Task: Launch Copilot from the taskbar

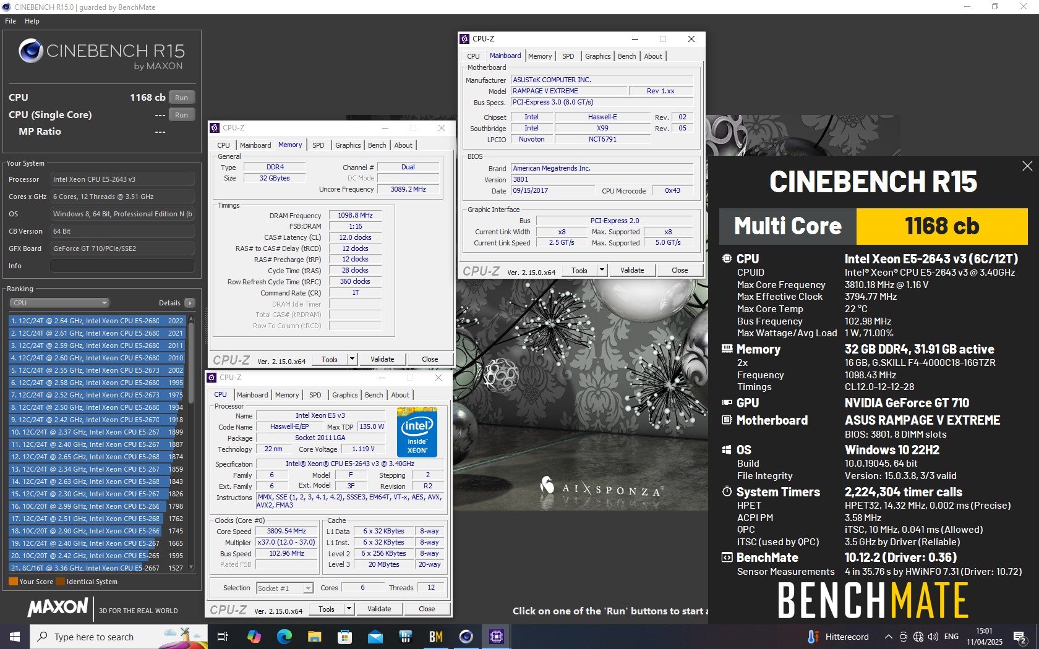Action: [x=254, y=637]
